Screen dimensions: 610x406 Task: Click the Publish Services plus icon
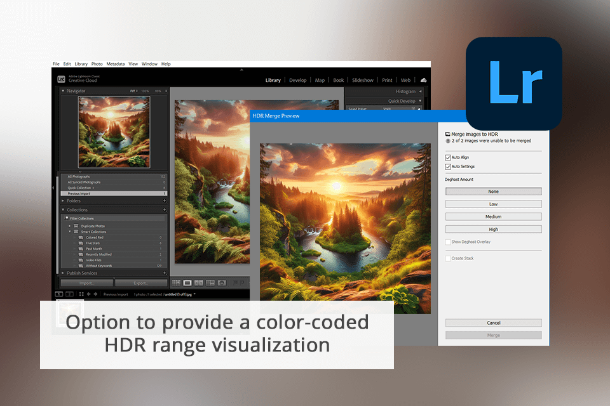point(165,273)
